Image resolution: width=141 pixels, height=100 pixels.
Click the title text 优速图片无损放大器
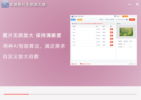[x=28, y=5]
